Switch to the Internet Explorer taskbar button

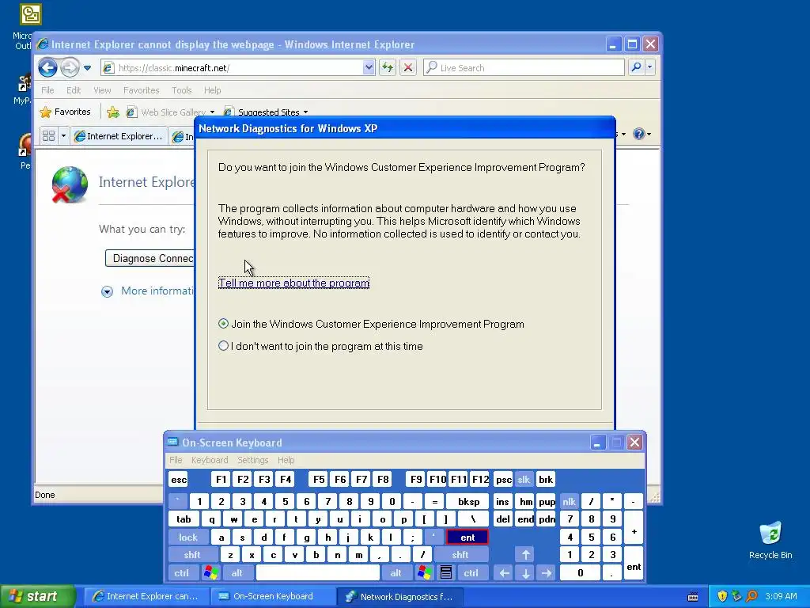[146, 597]
